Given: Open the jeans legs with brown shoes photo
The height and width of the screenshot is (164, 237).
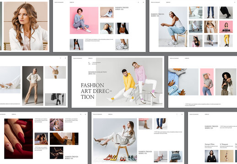Looking at the screenshot, I should click(x=161, y=124).
